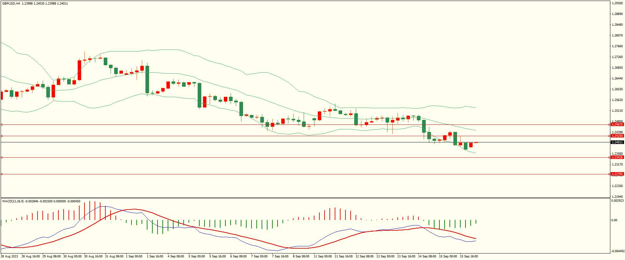Click the 15 Sep 16:00 time label
Image resolution: width=625 pixels, height=260 pixels.
point(469,256)
